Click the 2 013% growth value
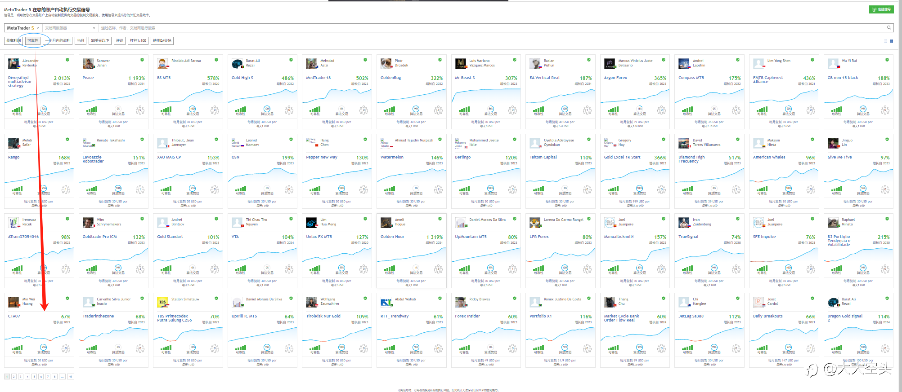 click(62, 78)
